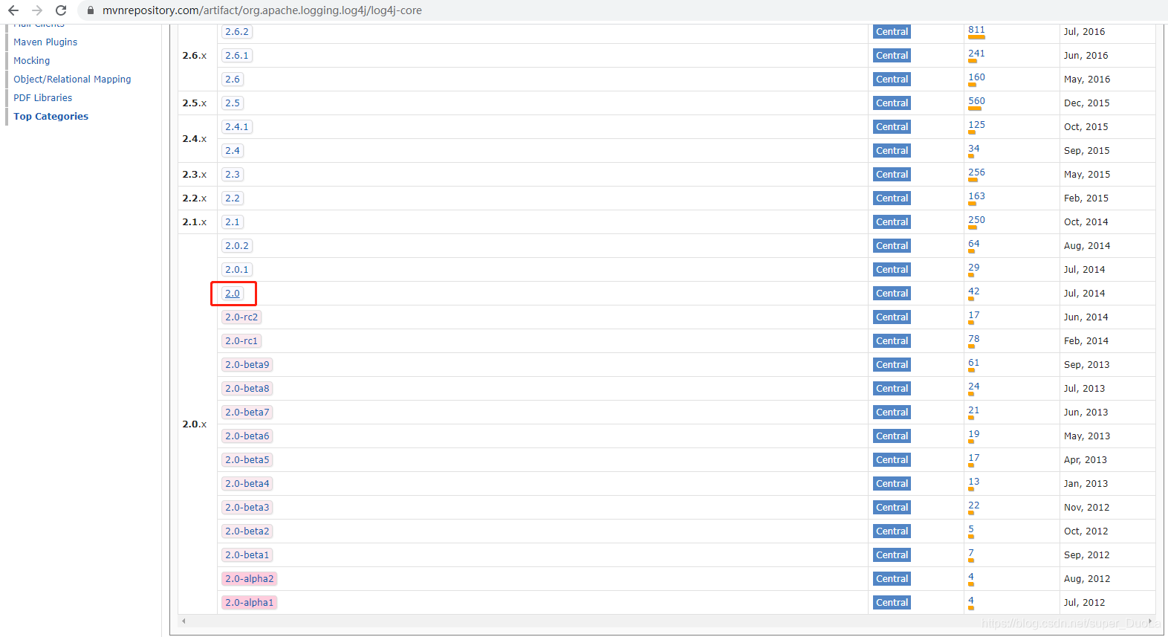Open version 2.0-rc2 link

[x=241, y=317]
